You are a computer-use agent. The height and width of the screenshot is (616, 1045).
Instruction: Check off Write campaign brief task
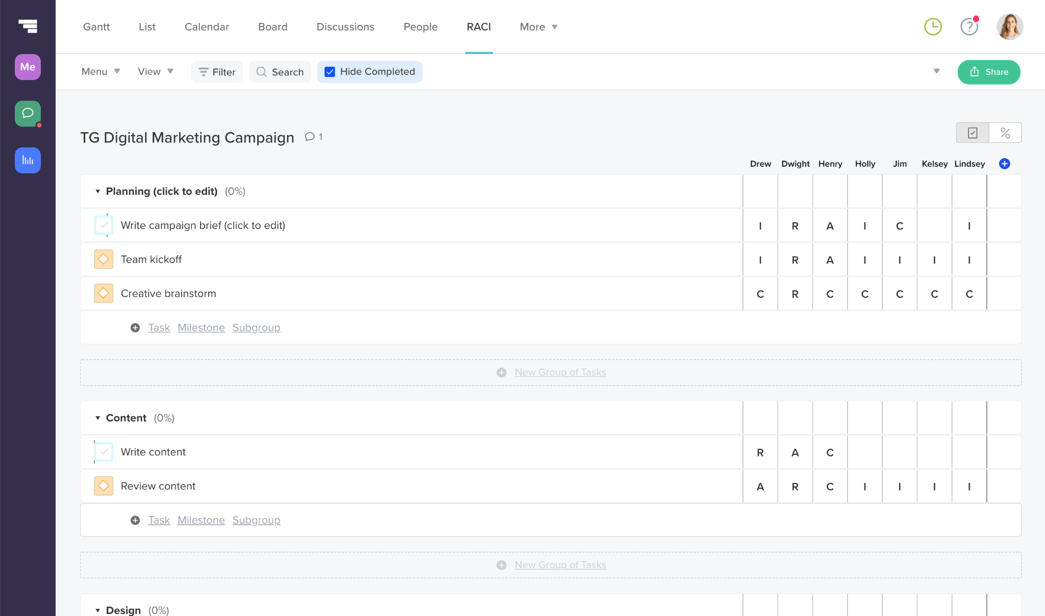104,225
